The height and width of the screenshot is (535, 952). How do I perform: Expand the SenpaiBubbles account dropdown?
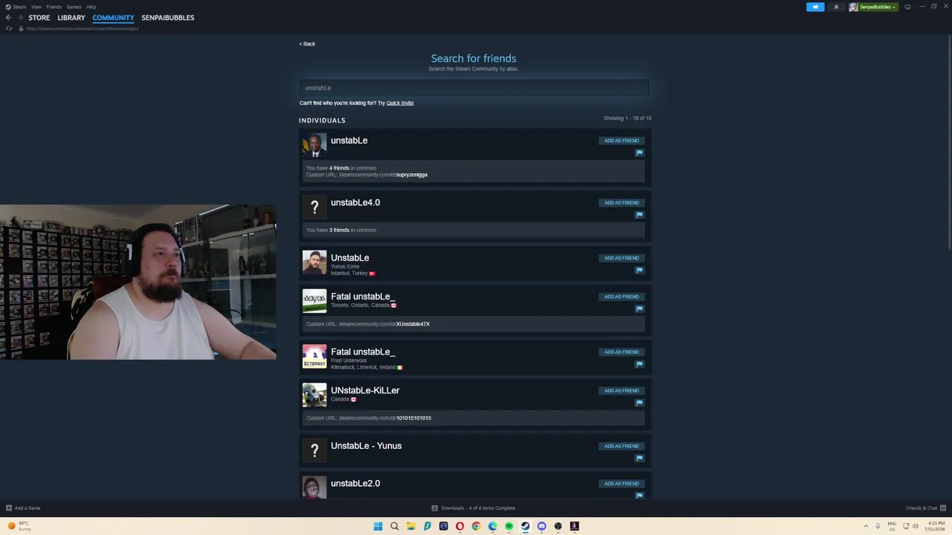878,7
